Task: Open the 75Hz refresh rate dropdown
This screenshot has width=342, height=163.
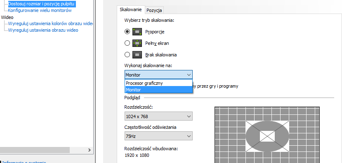Action: coord(158,136)
